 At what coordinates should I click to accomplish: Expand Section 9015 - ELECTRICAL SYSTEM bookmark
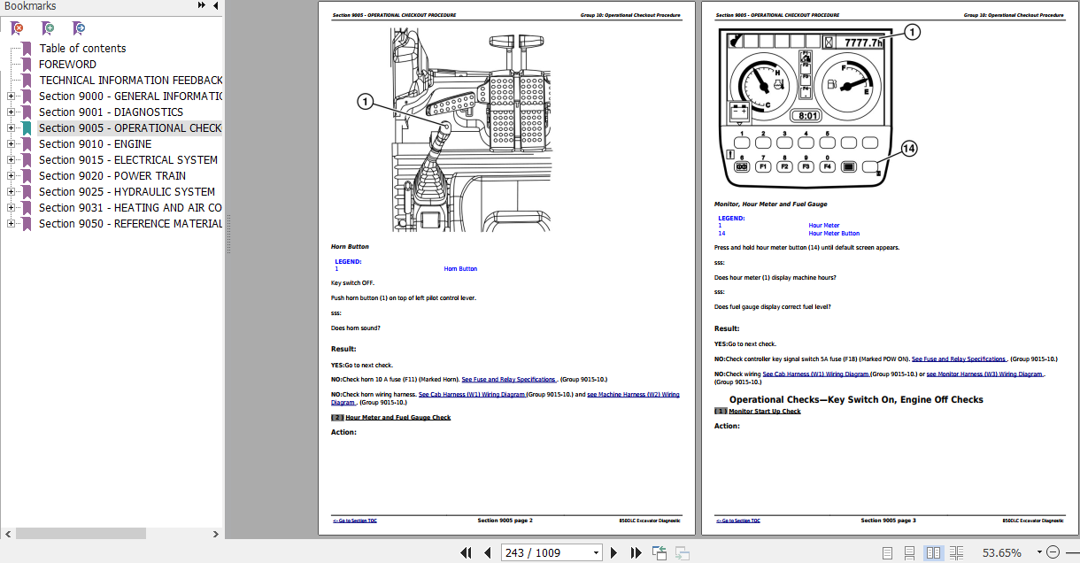pyautogui.click(x=11, y=160)
